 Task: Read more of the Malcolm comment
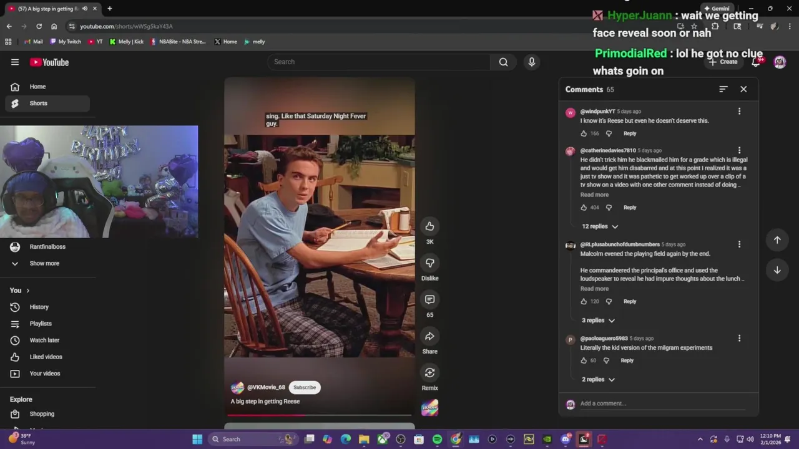594,289
